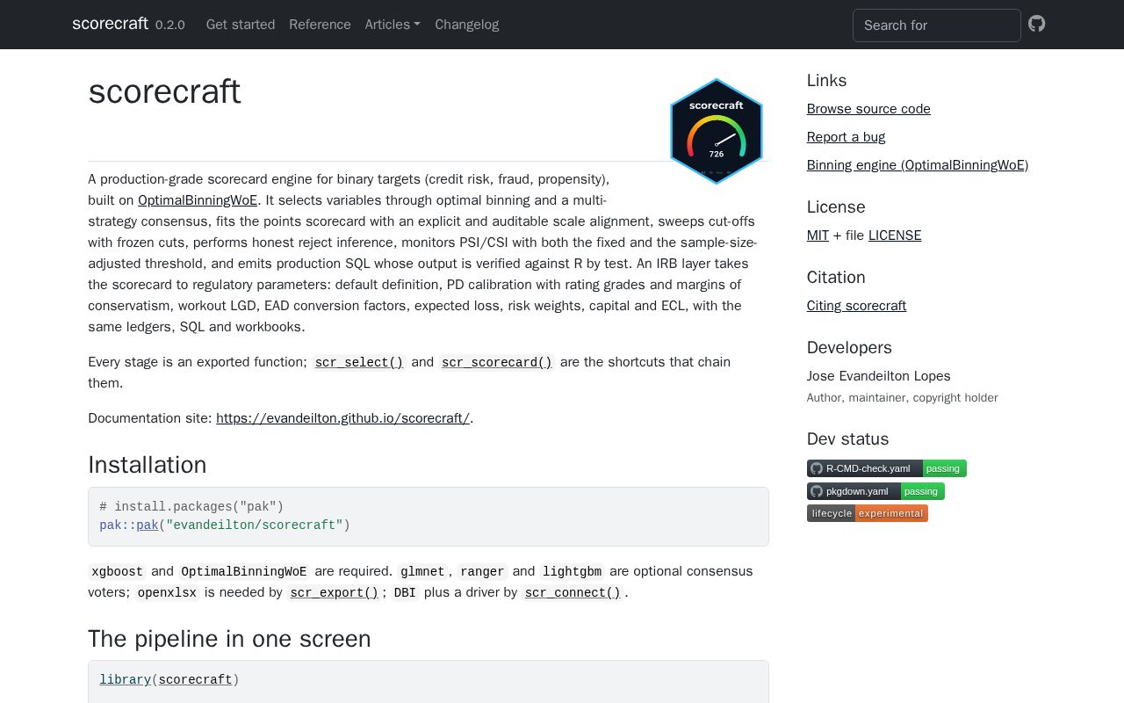Click the scorecraft hexagon logo

pos(717,131)
